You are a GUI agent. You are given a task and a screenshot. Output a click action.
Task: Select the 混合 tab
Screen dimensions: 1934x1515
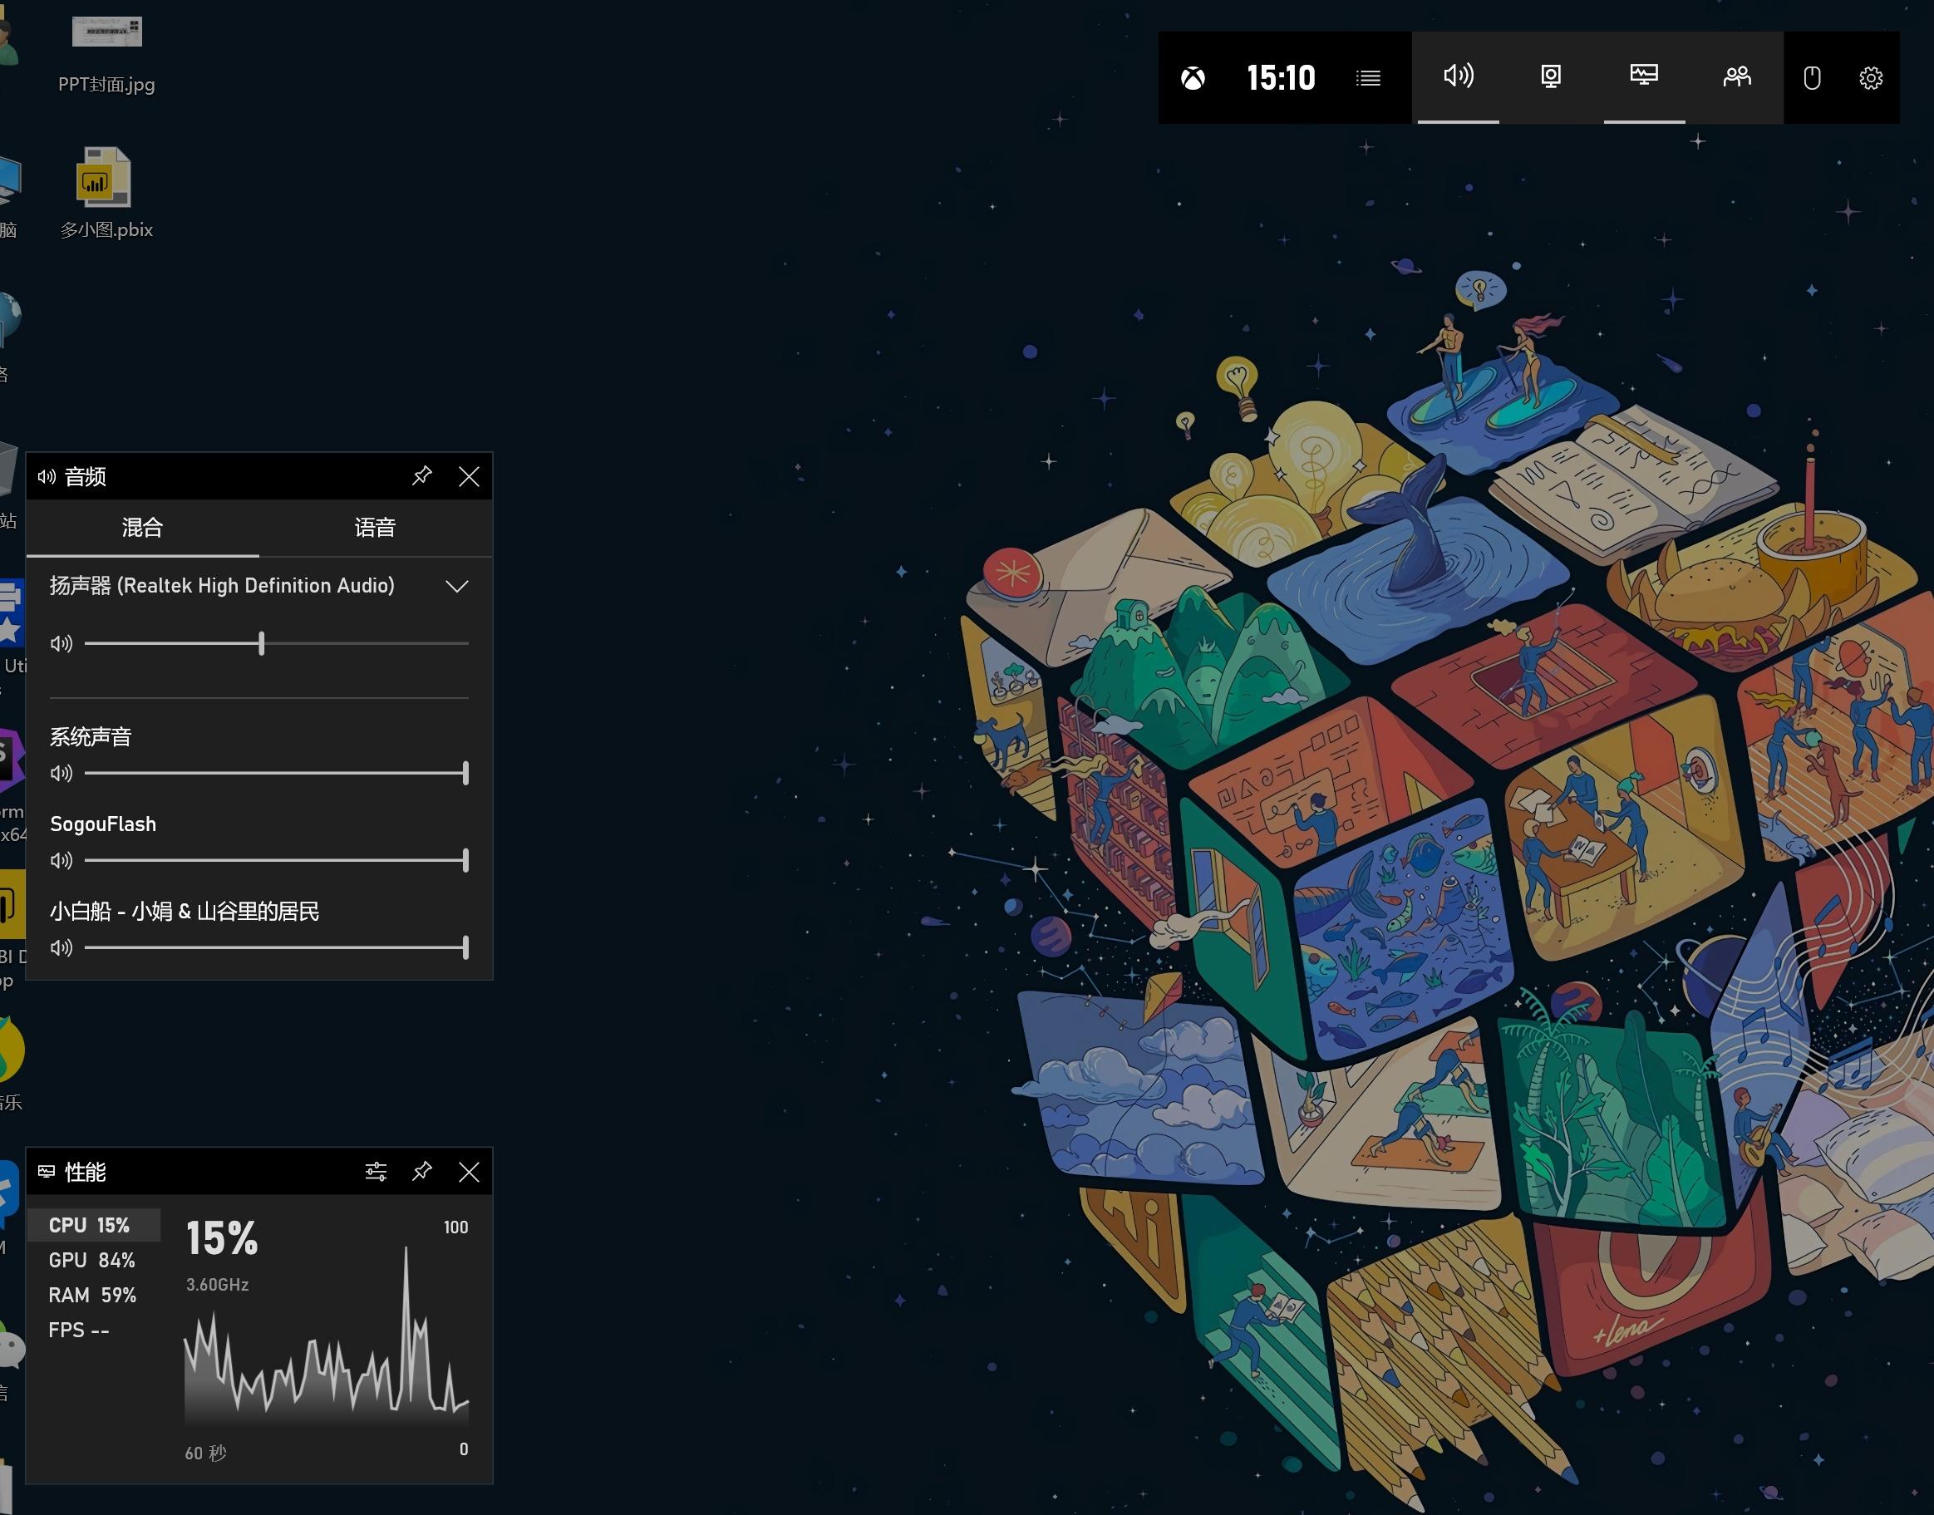tap(142, 528)
